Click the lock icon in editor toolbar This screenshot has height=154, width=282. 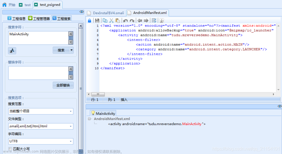tap(89, 21)
